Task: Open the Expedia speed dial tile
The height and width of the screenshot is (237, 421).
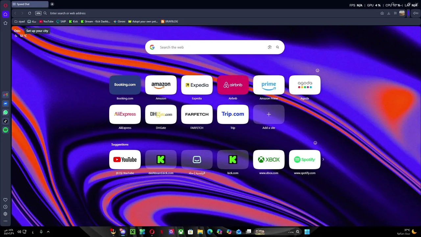Action: pos(197,85)
